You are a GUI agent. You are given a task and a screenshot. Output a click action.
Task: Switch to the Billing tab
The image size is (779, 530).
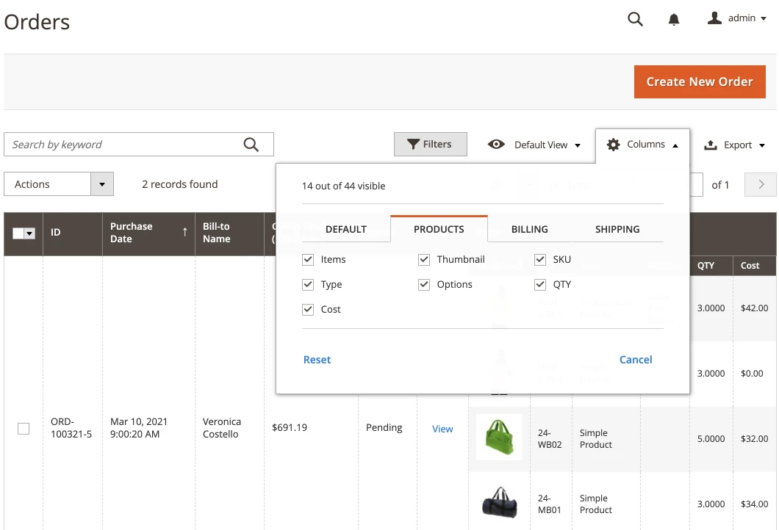click(x=529, y=229)
